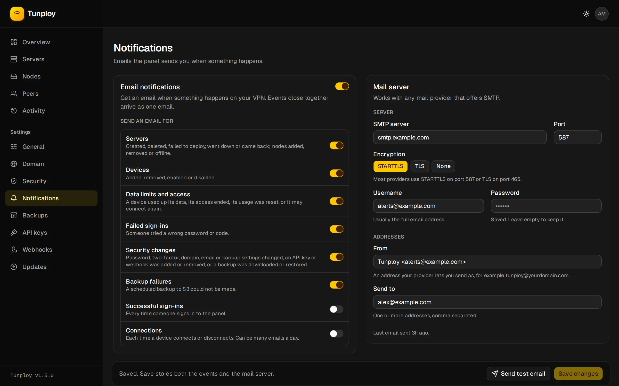Select STARTTLS encryption option
619x386 pixels.
tap(390, 166)
